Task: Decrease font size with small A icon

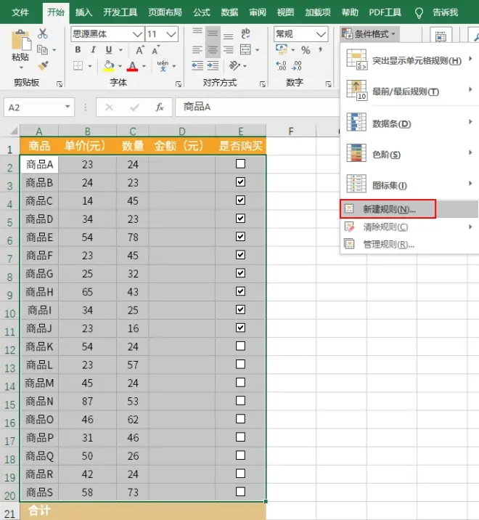Action: tap(155, 49)
